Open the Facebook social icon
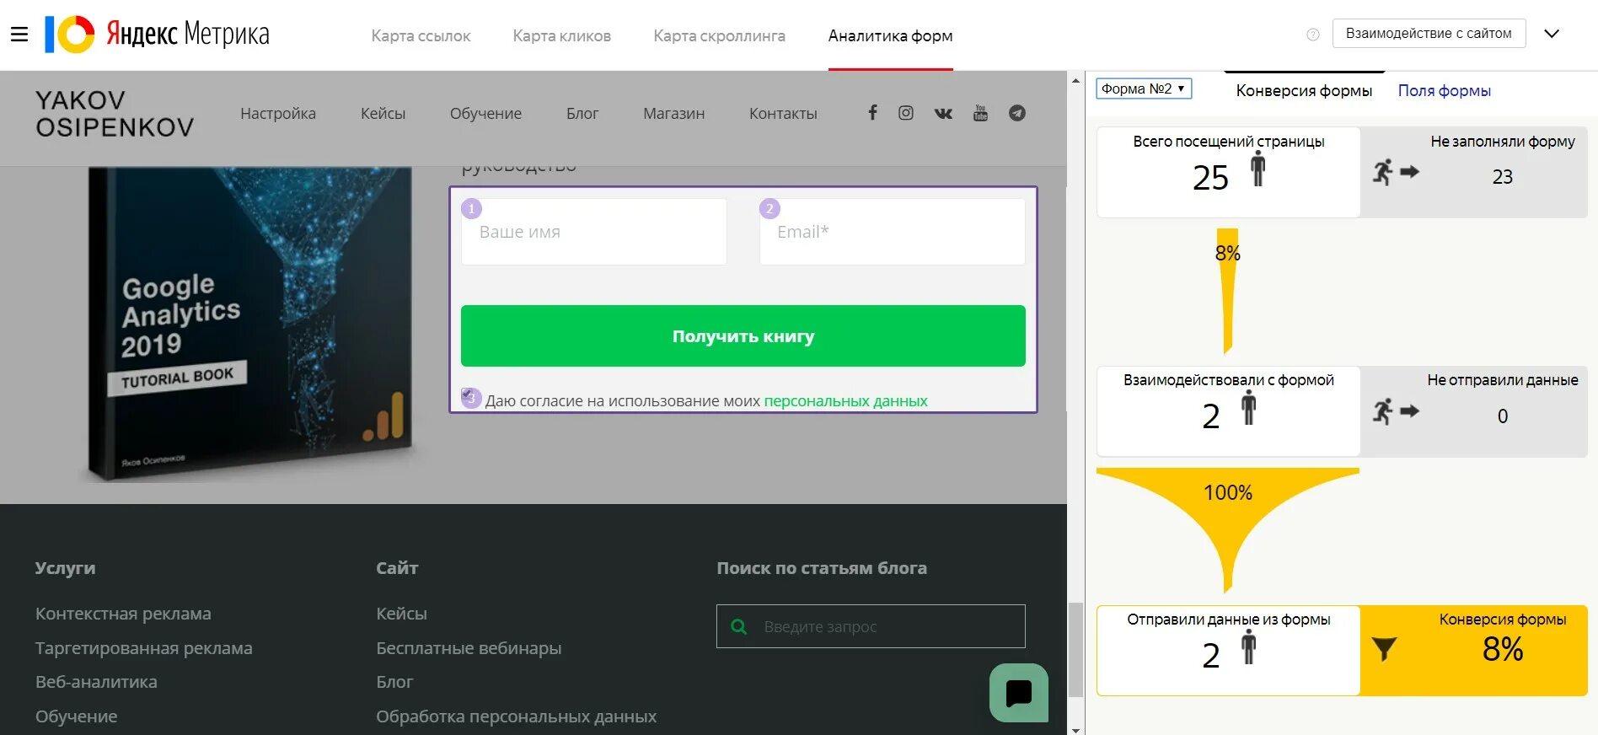 coord(872,112)
